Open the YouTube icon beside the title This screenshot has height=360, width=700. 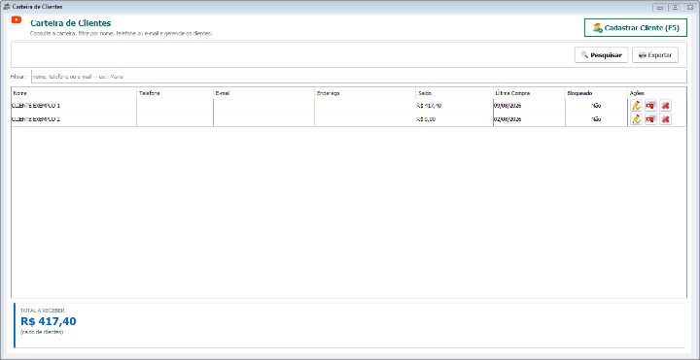pyautogui.click(x=17, y=20)
